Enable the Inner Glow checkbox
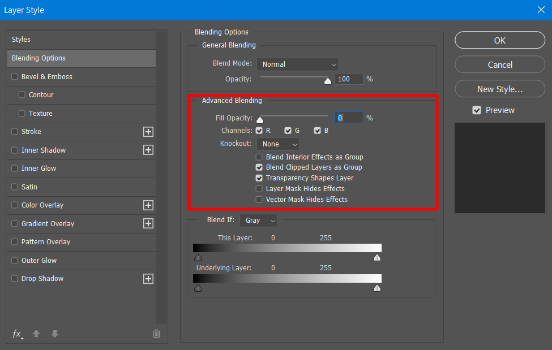The width and height of the screenshot is (552, 350). click(x=14, y=168)
